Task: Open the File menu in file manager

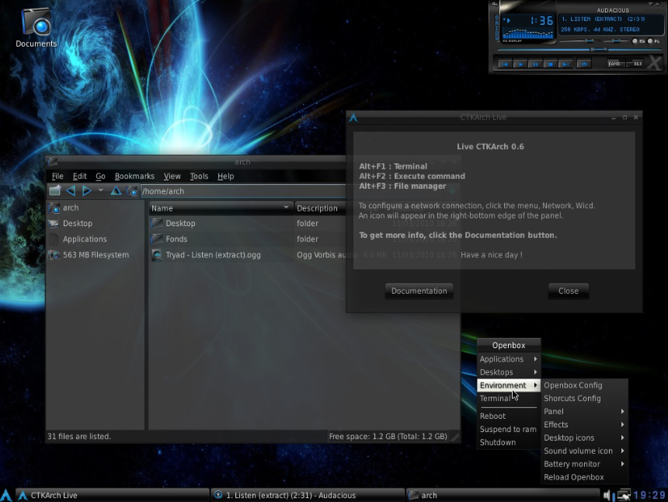Action: [57, 176]
